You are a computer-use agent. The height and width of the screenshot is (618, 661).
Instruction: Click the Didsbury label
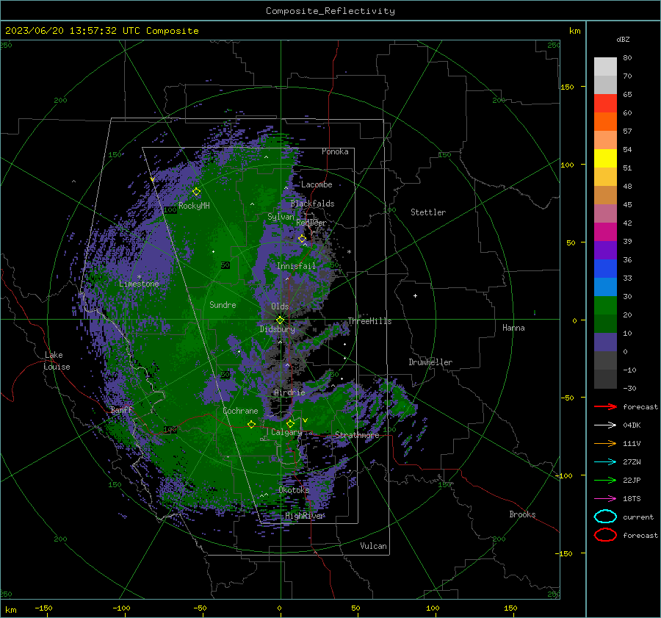[278, 329]
